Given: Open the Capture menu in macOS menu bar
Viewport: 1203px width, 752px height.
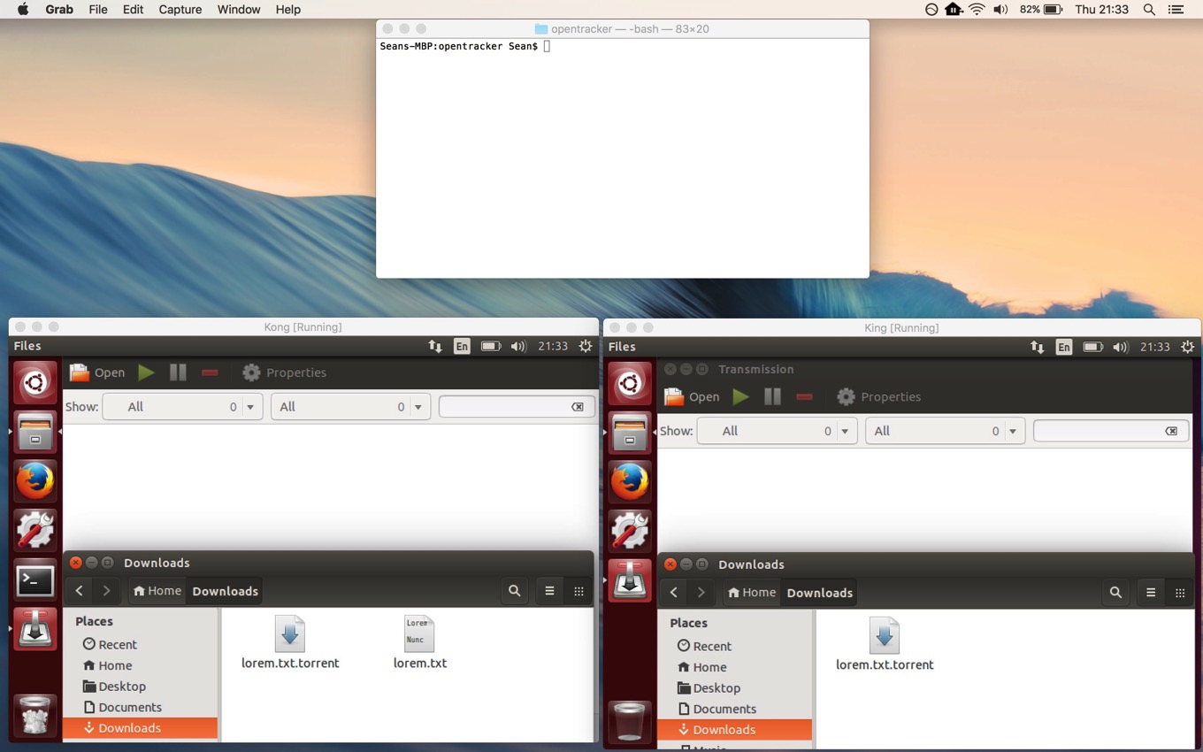Looking at the screenshot, I should (180, 10).
